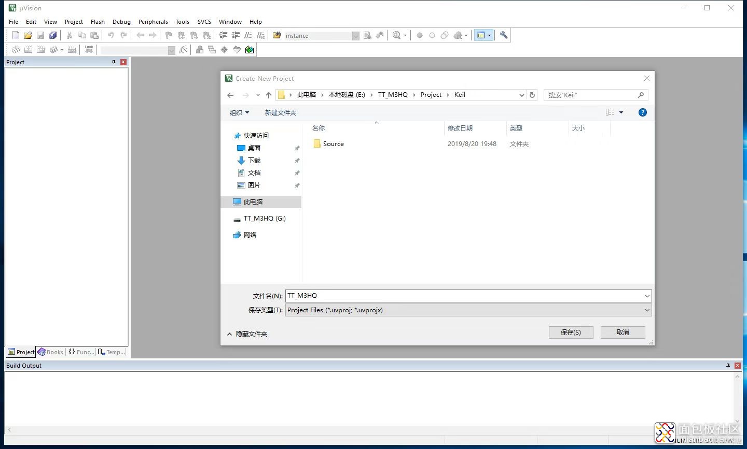This screenshot has height=449, width=747.
Task: Click the Insert Breakpoint red dot icon
Action: pyautogui.click(x=420, y=35)
